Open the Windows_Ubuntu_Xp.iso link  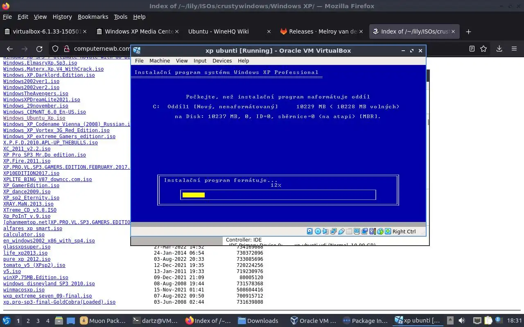(x=34, y=118)
